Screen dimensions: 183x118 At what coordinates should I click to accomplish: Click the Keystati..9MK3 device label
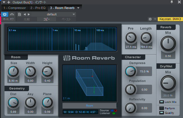(x=170, y=19)
